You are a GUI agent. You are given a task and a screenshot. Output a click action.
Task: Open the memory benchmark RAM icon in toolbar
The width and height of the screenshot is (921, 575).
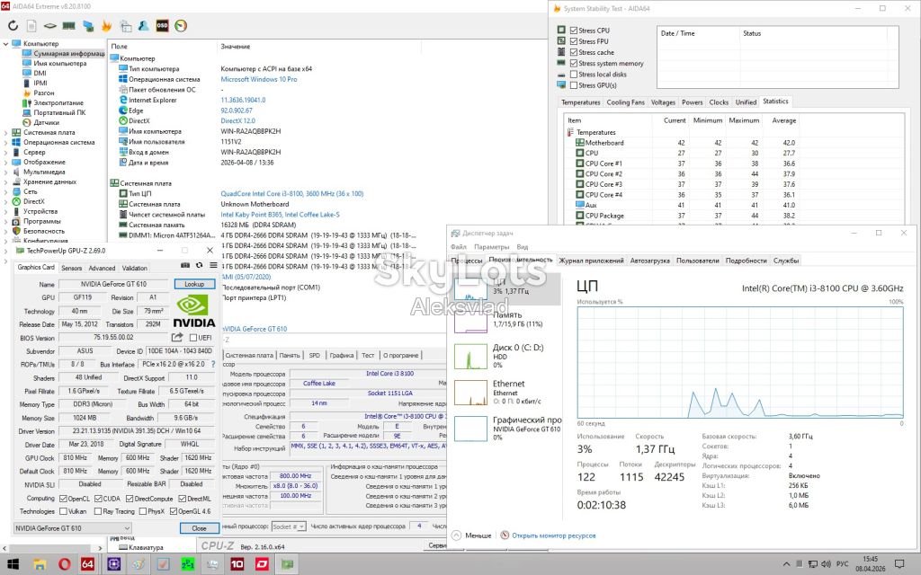pyautogui.click(x=68, y=26)
